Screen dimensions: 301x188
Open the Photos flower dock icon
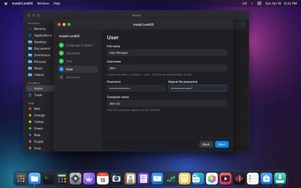pyautogui.click(x=212, y=179)
